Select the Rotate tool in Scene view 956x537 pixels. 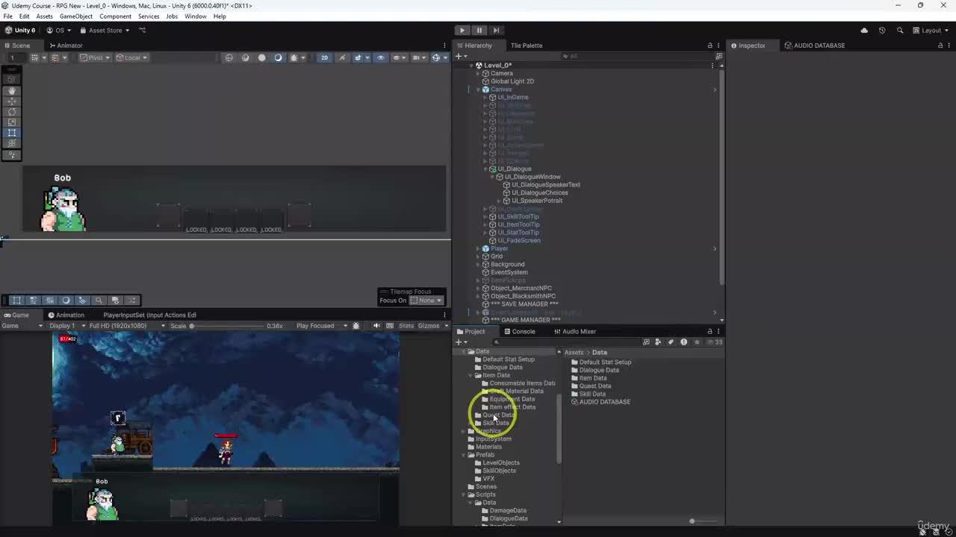pyautogui.click(x=12, y=112)
